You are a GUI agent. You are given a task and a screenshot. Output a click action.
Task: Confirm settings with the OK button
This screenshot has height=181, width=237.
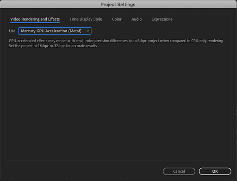215,171
